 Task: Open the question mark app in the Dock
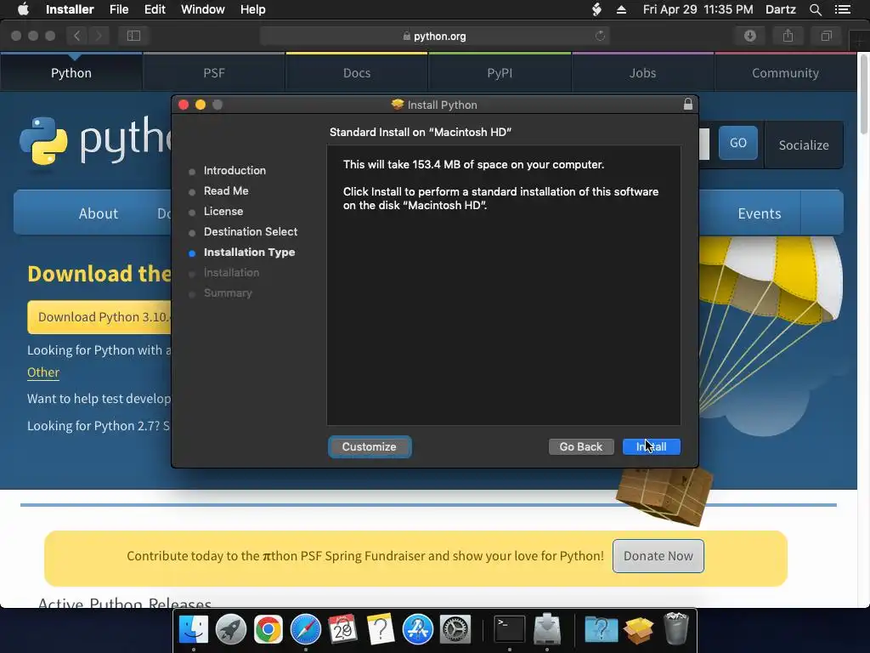380,630
